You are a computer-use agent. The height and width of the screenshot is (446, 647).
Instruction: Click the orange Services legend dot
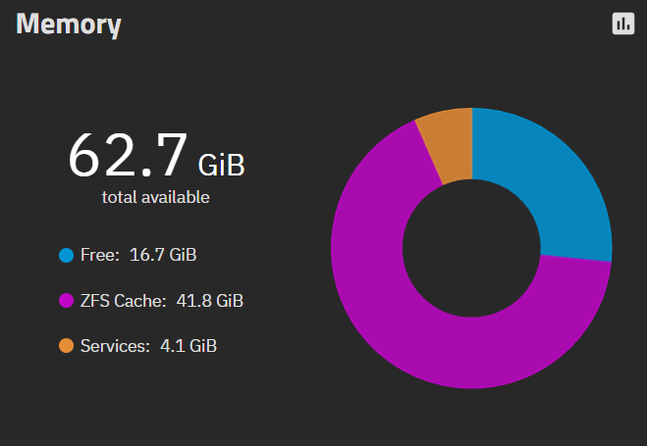(x=66, y=346)
